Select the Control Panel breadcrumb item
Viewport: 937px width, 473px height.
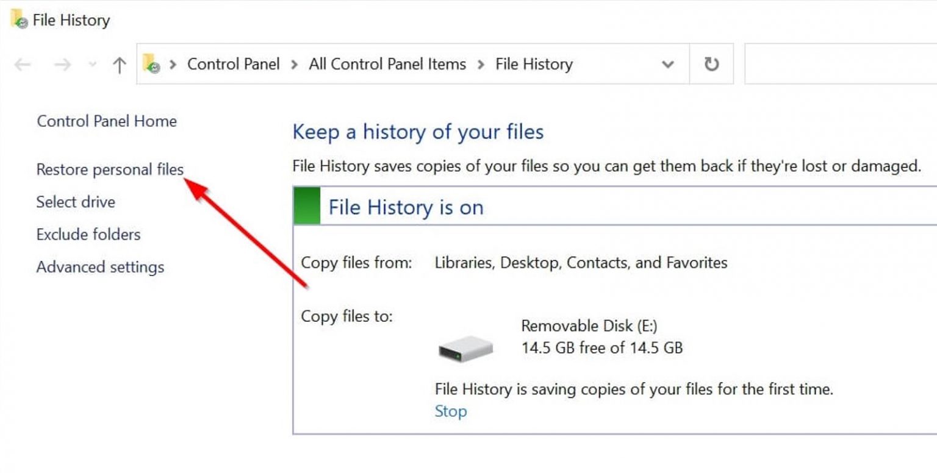(233, 64)
